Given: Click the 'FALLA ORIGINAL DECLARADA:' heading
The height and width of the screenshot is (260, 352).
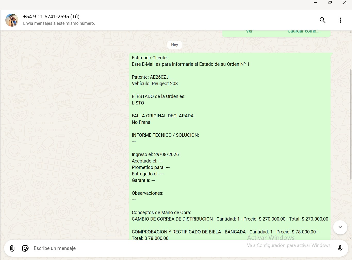Looking at the screenshot, I should tap(163, 116).
